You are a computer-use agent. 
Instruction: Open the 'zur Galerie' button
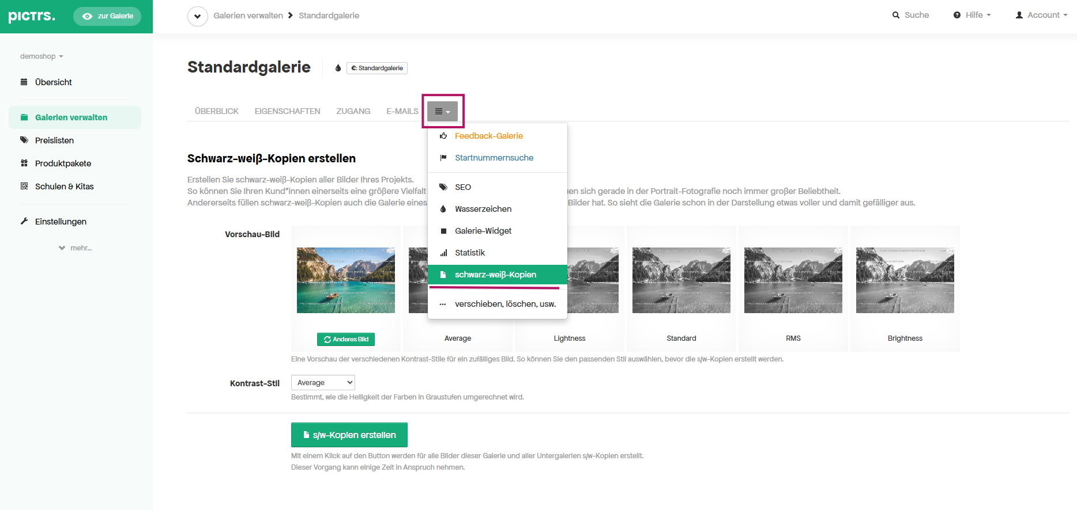click(x=107, y=16)
